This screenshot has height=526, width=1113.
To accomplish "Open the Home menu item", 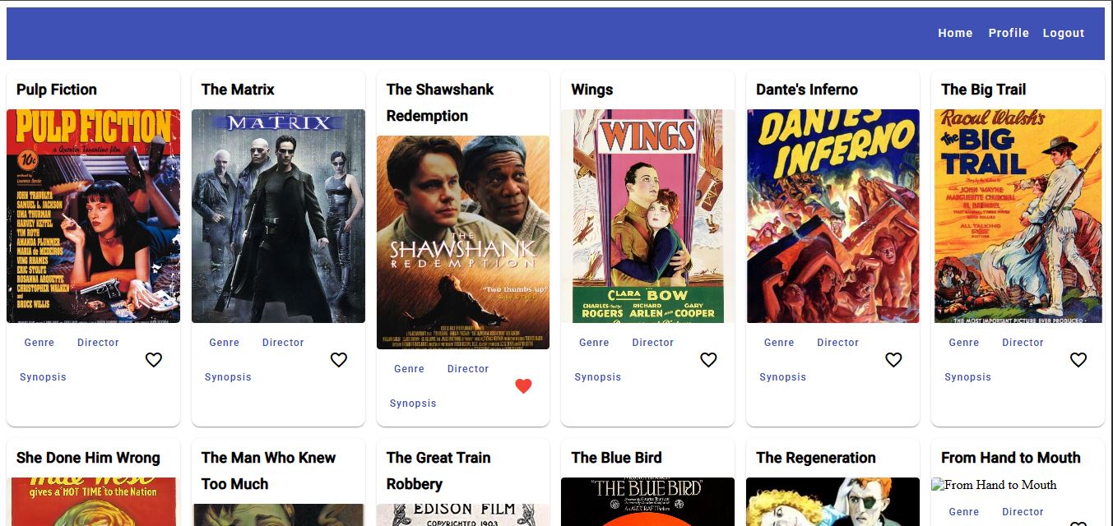I will pos(955,33).
